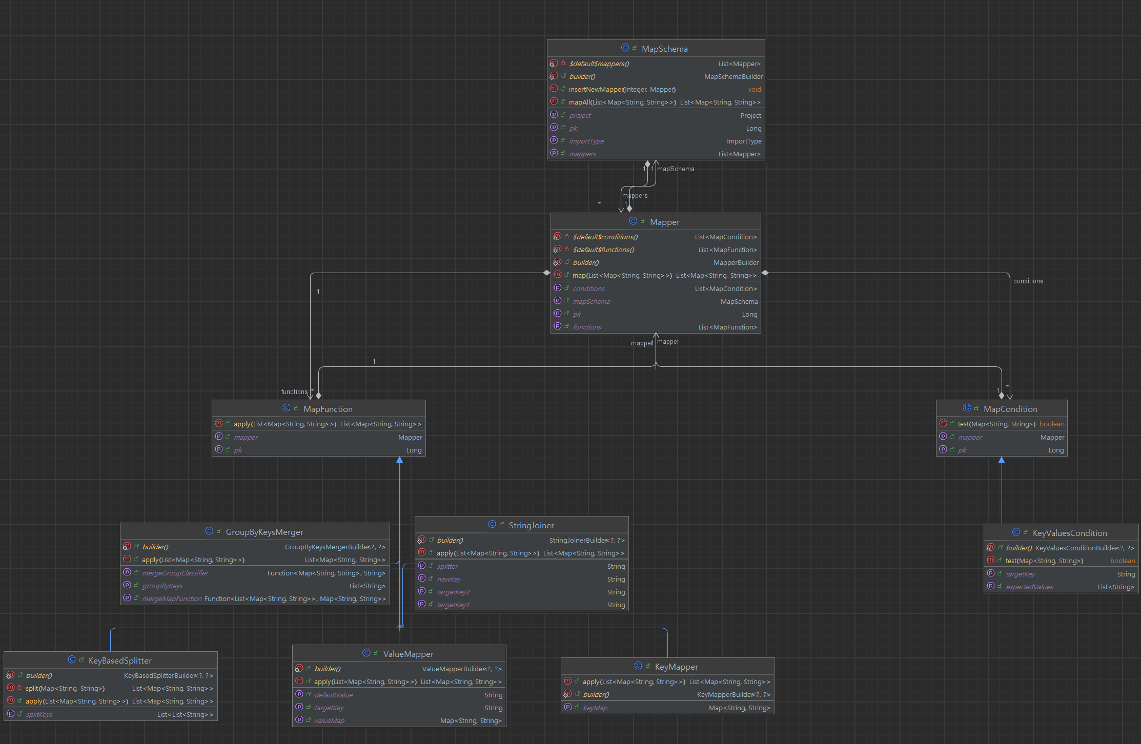Viewport: 1141px width, 744px height.
Task: Select the MapCondition class title
Action: [x=1010, y=409]
